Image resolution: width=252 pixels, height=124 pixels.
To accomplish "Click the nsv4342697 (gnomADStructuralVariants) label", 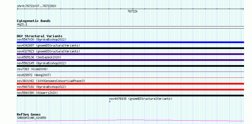I will click(48, 45).
